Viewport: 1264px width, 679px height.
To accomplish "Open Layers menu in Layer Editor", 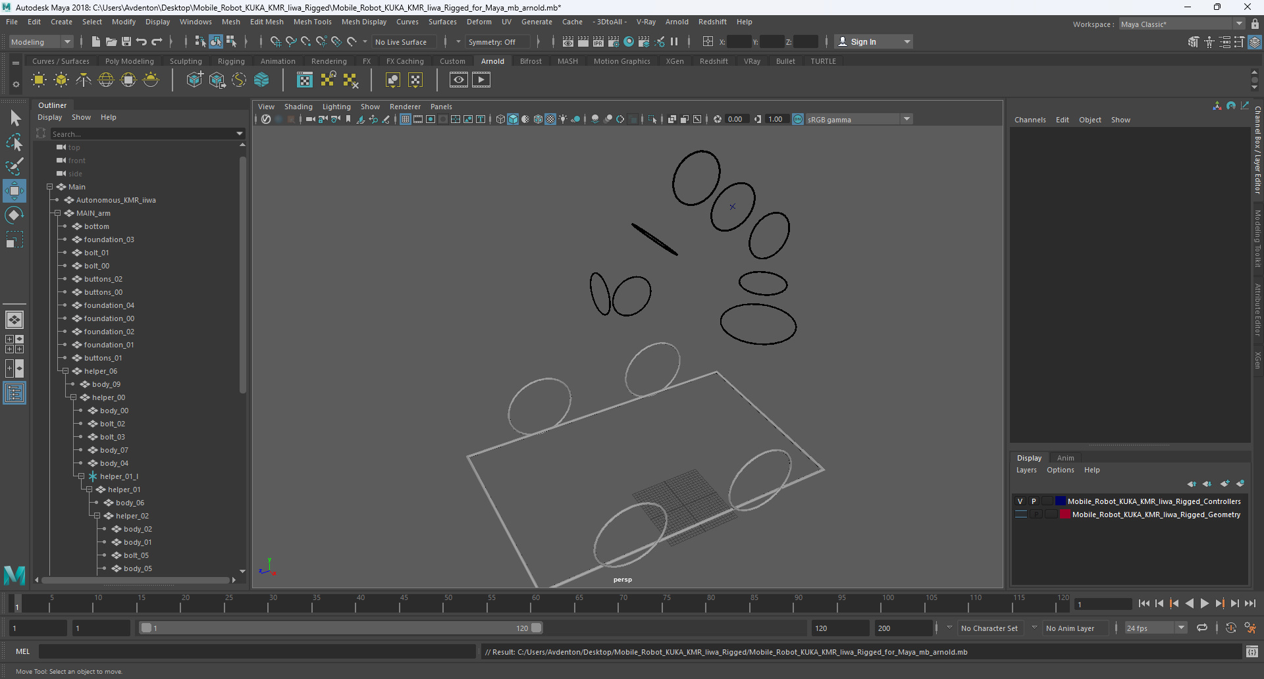I will coord(1026,470).
